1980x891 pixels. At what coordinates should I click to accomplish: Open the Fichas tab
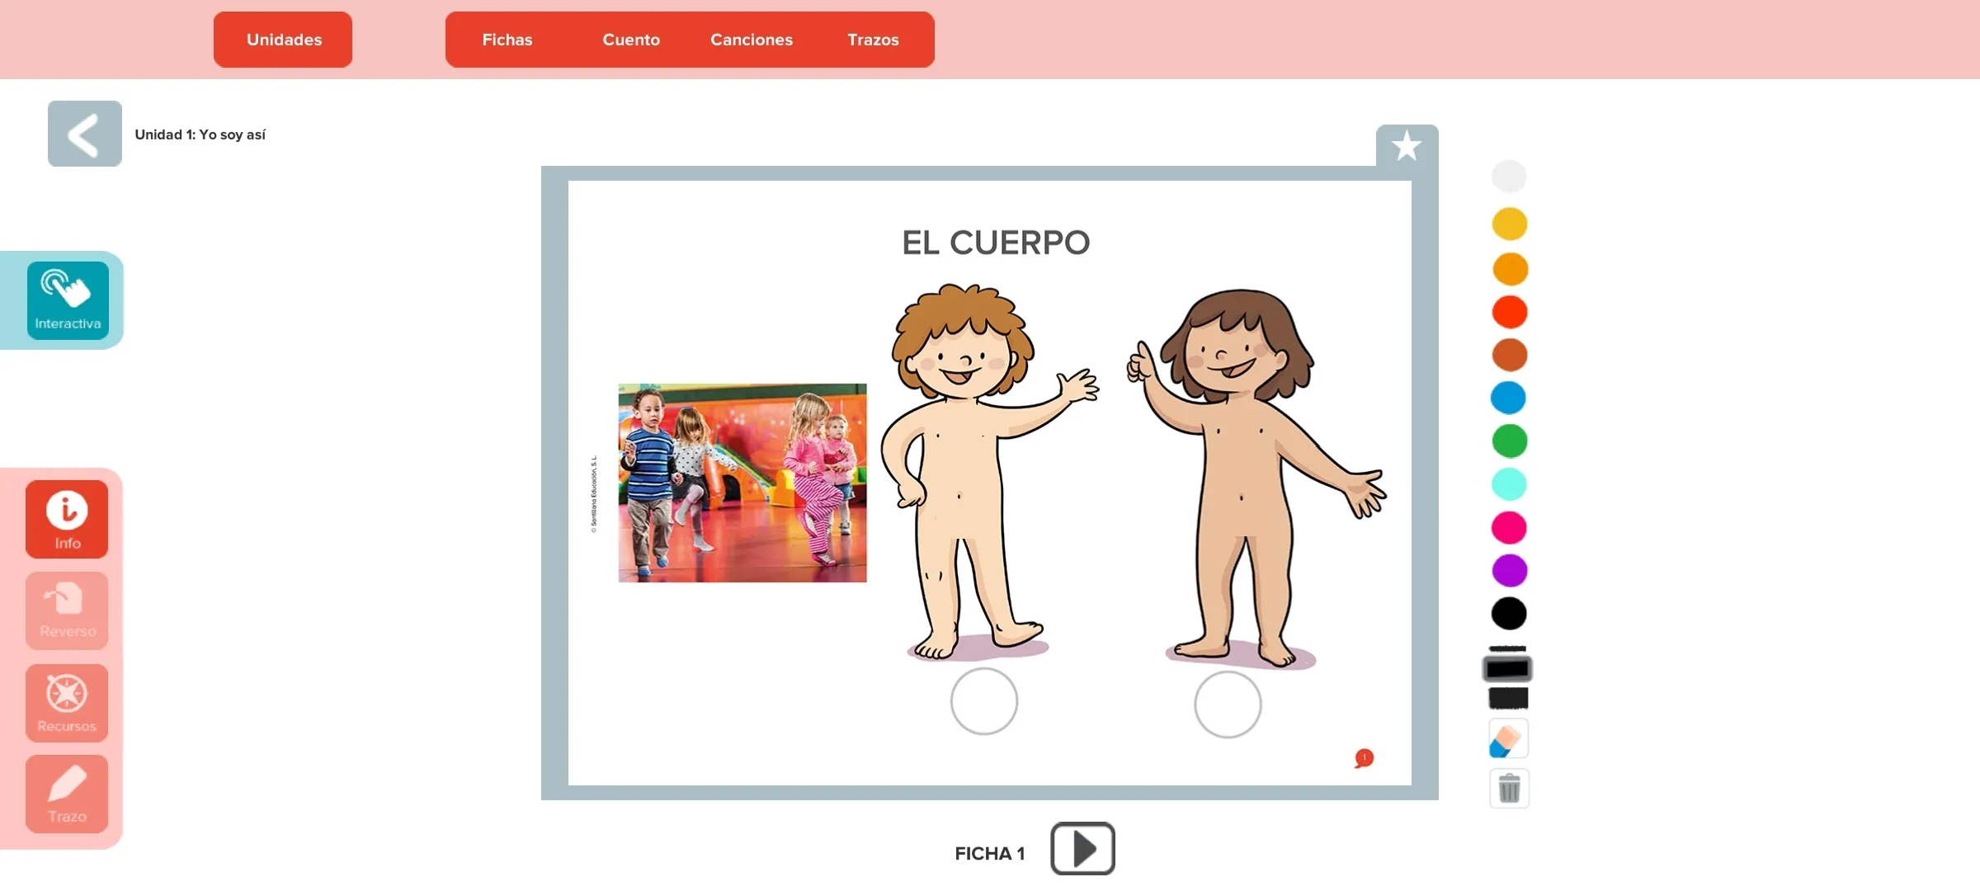pos(507,39)
